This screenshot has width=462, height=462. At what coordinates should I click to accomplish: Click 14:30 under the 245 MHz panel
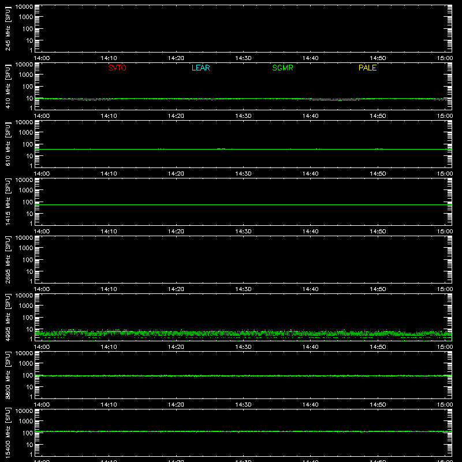pyautogui.click(x=243, y=58)
